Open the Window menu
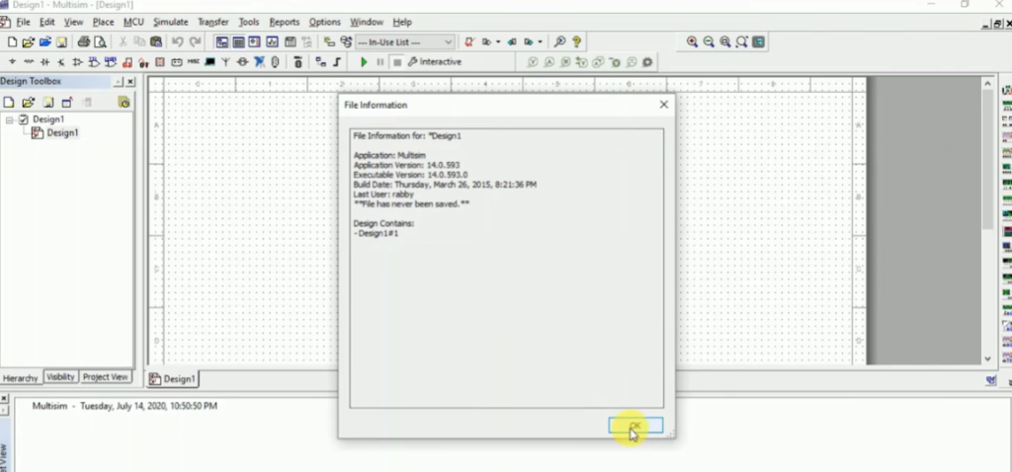The width and height of the screenshot is (1012, 472). click(367, 22)
